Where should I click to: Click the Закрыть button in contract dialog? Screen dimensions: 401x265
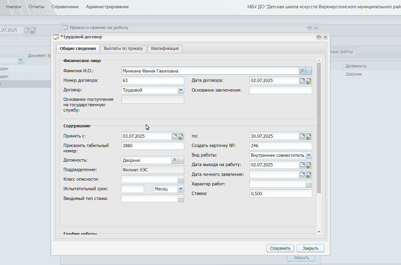pyautogui.click(x=311, y=248)
